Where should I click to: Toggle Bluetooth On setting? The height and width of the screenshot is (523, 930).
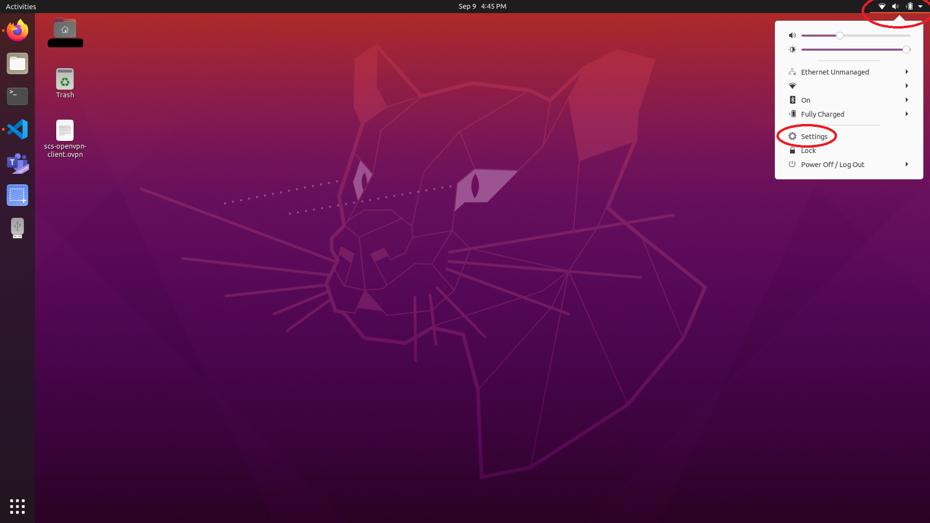[849, 99]
